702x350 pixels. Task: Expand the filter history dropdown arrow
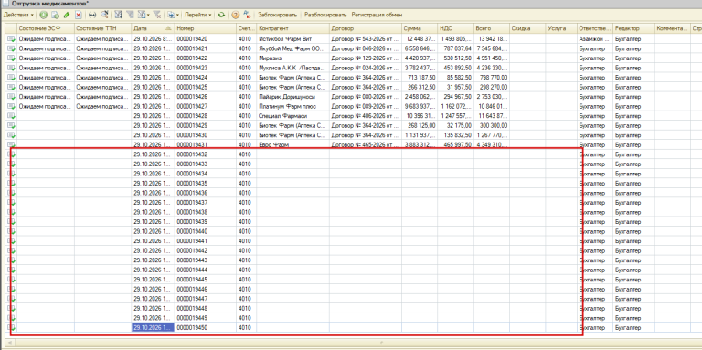pyautogui.click(x=149, y=15)
